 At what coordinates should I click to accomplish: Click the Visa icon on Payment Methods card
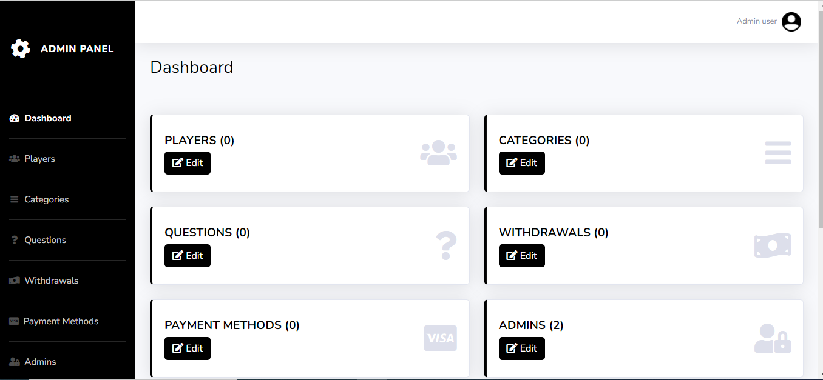click(440, 338)
